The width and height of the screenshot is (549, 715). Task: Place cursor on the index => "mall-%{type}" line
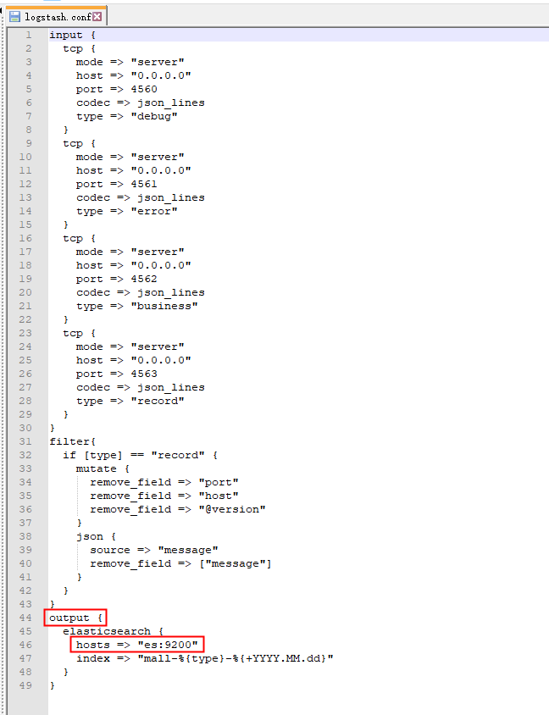click(205, 658)
